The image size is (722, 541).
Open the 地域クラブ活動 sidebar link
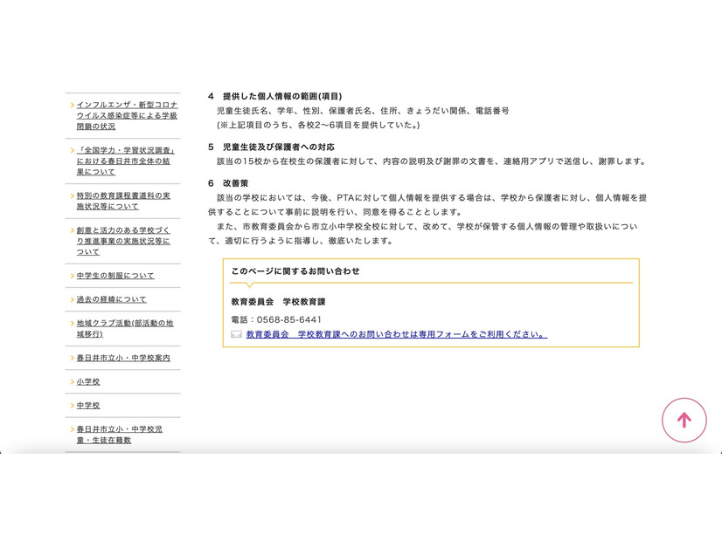coord(123,329)
